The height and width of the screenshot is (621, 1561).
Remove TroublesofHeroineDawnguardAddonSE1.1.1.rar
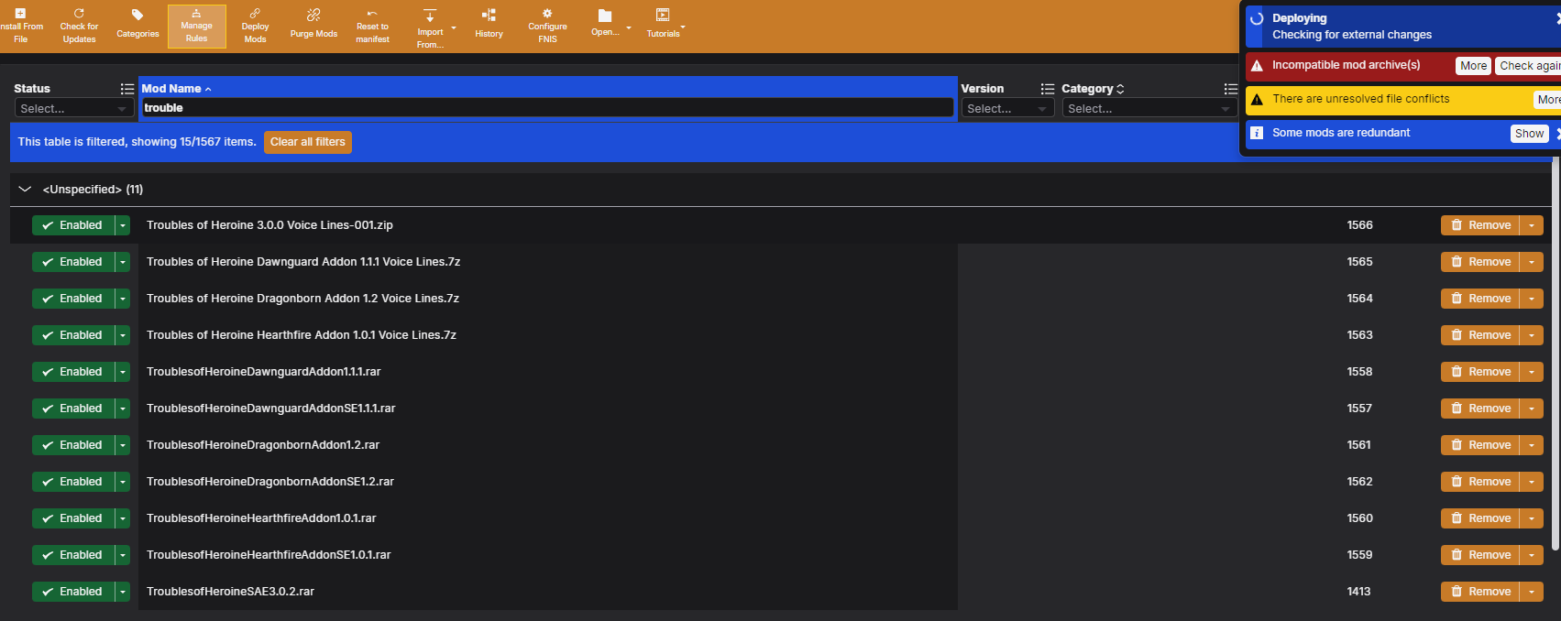click(1480, 409)
